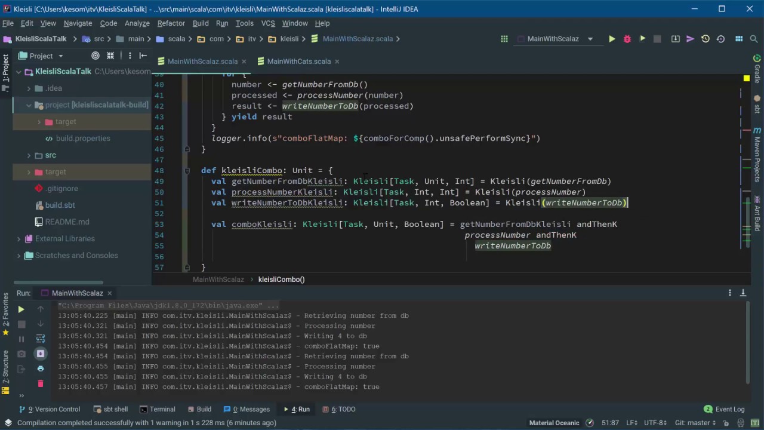This screenshot has height=430, width=764.
Task: Click the green grid icon before run configuration
Action: pyautogui.click(x=504, y=39)
